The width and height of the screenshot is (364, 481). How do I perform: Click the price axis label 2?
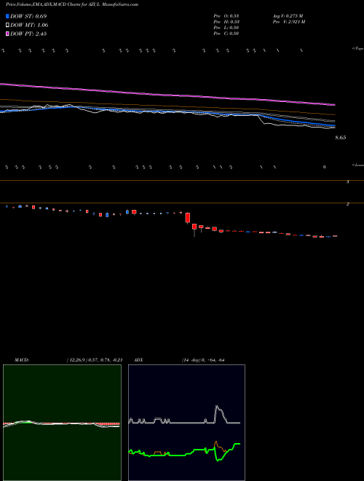pos(348,203)
